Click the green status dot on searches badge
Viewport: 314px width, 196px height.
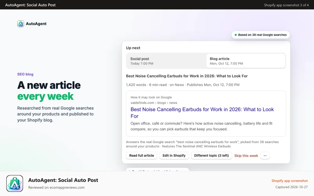pyautogui.click(x=235, y=35)
